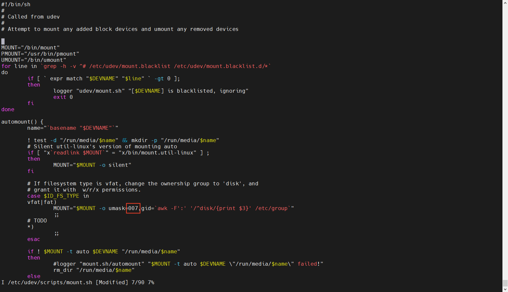Click the vertical scrollbar thumb near bottom
Image resolution: width=508 pixels, height=292 pixels.
coord(505,283)
